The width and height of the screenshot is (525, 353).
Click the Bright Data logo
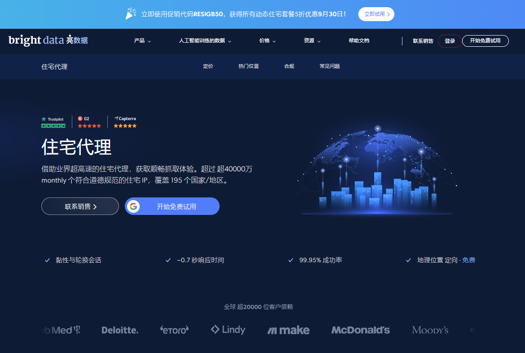48,40
